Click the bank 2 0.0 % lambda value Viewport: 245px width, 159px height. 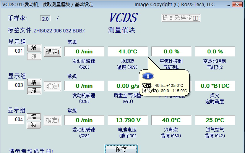coord(215,51)
